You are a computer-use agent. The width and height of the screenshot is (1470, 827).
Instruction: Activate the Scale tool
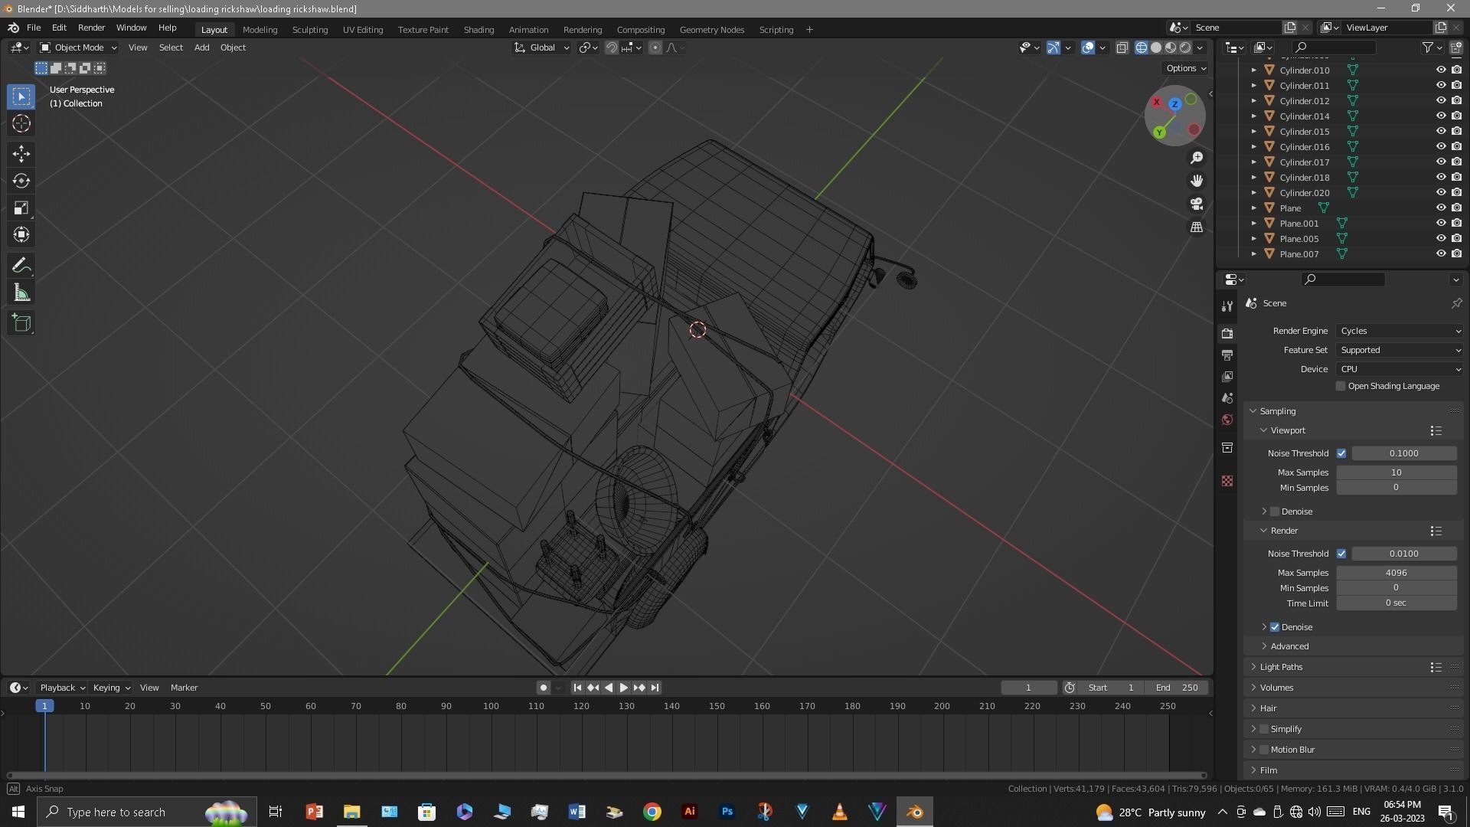tap(21, 208)
